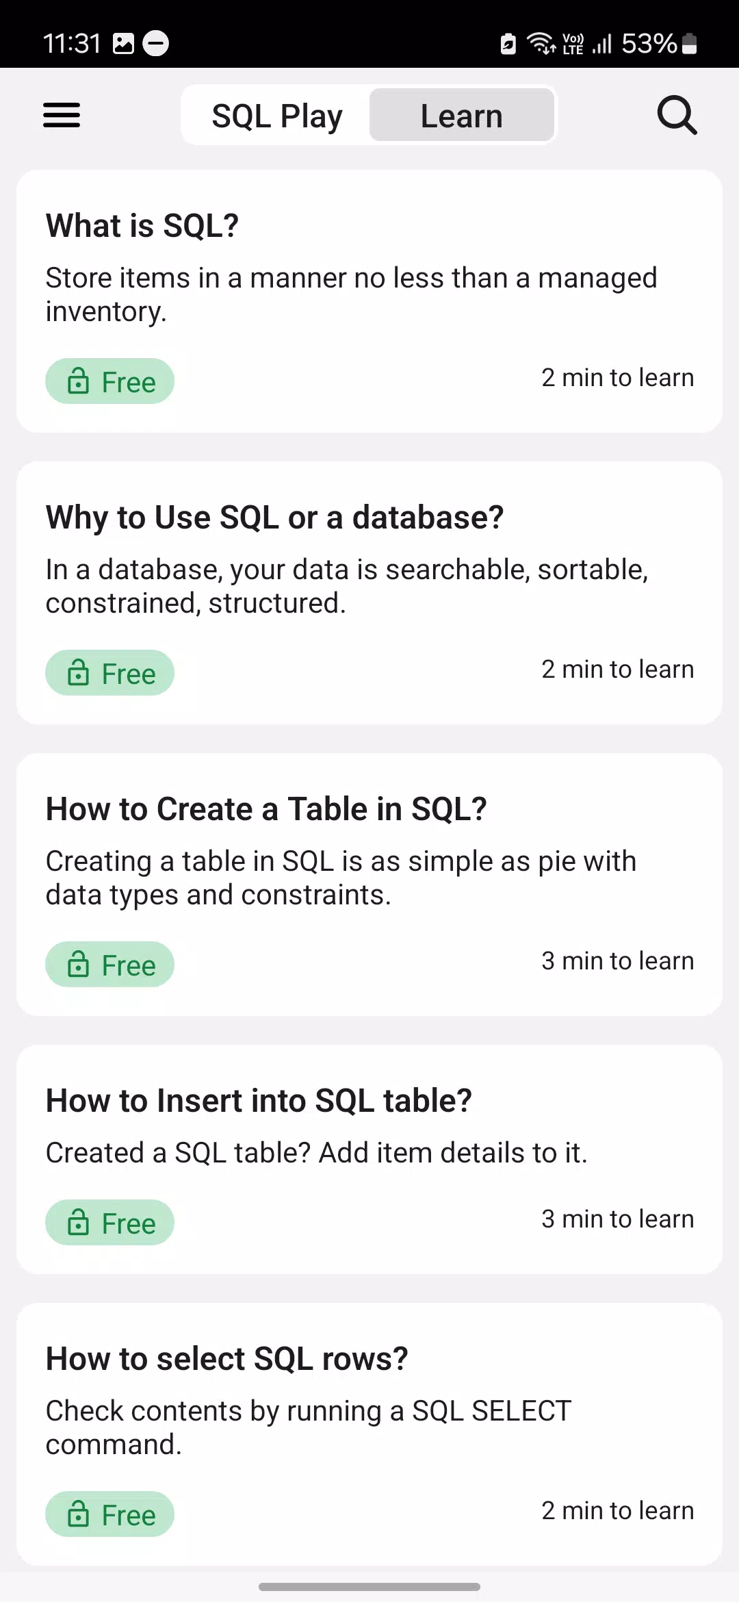
Task: Tap the bottom home gesture bar
Action: coord(369,1587)
